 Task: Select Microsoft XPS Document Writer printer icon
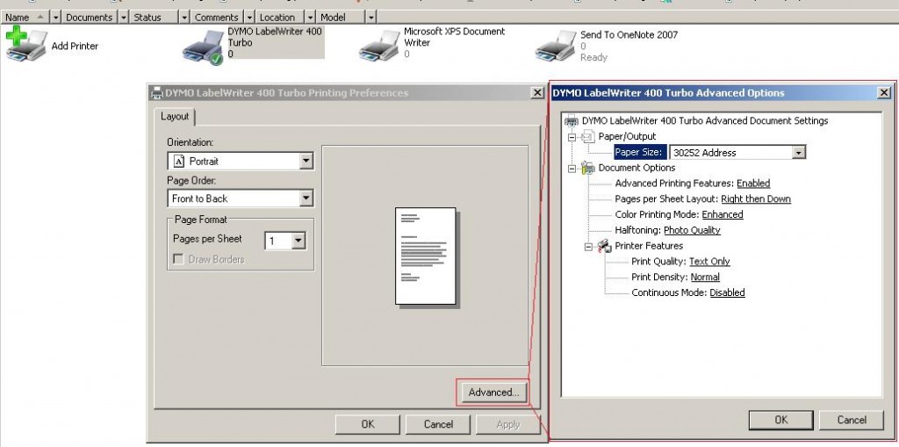click(379, 45)
